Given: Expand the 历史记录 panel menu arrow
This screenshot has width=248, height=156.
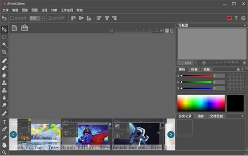Looking at the screenshot, I should point(243,116).
